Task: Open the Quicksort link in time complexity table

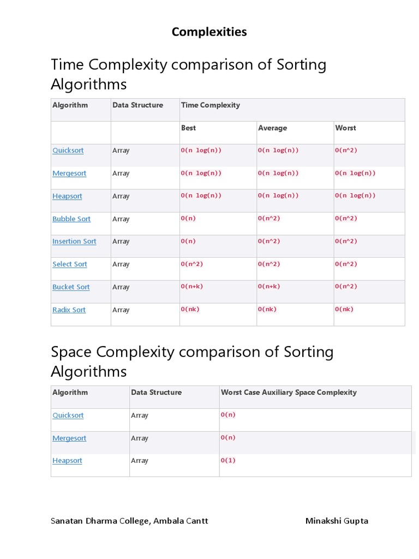Action: [x=68, y=151]
